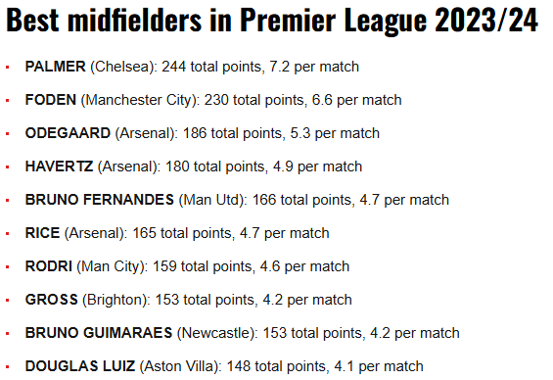This screenshot has width=553, height=380.
Task: Select BRUNO FERNANDES in the list
Action: pos(100,200)
